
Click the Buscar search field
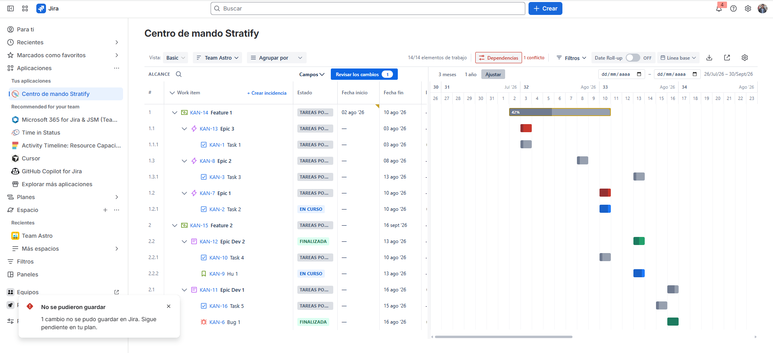tap(368, 8)
